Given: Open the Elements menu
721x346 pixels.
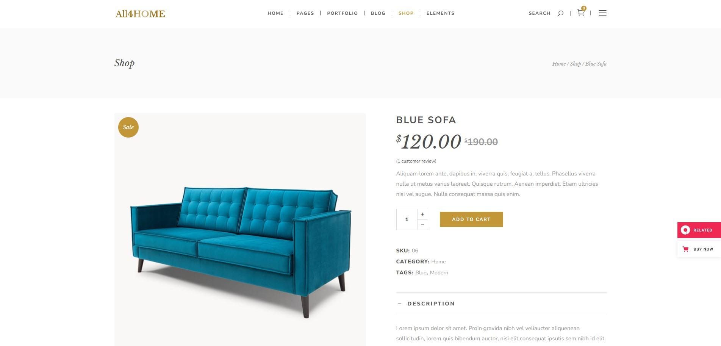Looking at the screenshot, I should pos(441,13).
